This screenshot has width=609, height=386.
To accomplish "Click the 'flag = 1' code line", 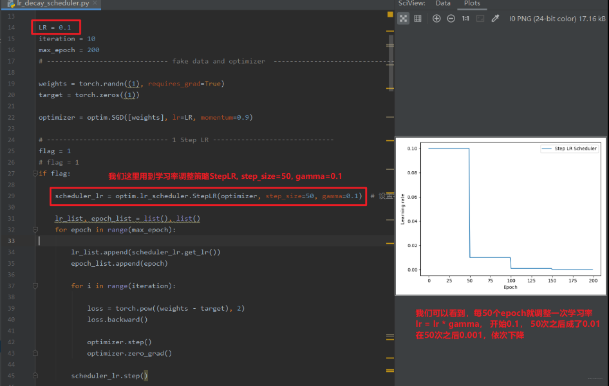I will [x=55, y=151].
